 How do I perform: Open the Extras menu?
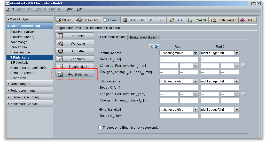point(69,9)
